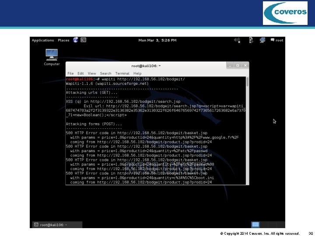This screenshot has width=315, height=236.
Task: Click the accessibility tray icon
Action: pos(251,40)
